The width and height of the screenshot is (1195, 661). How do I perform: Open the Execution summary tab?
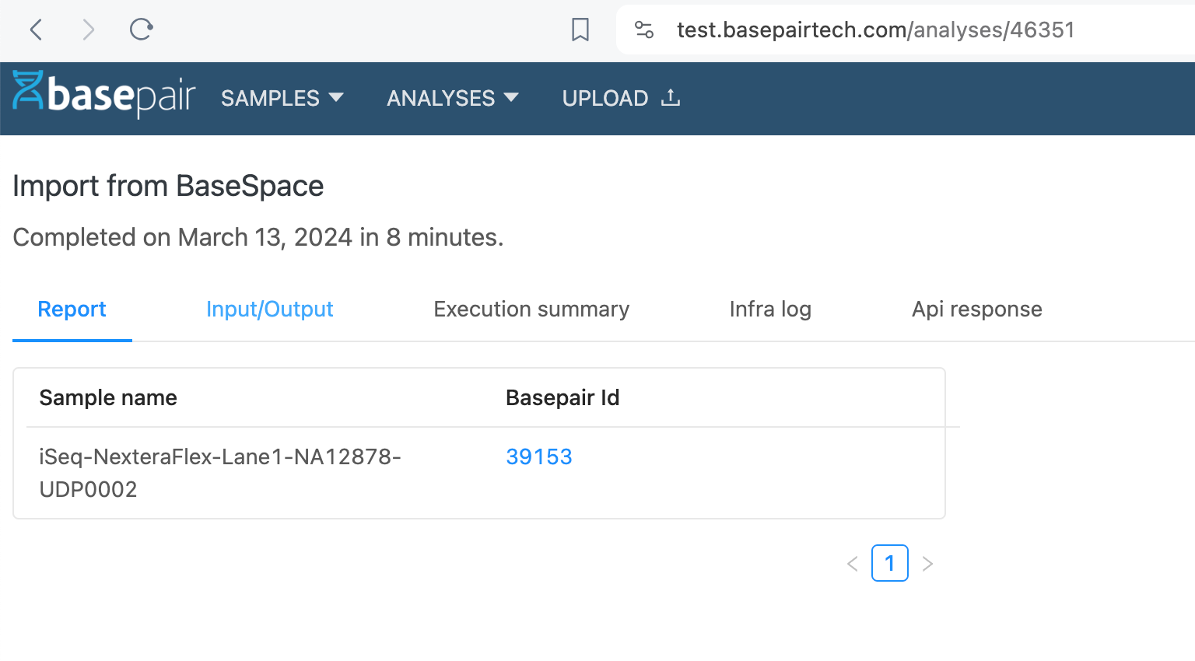tap(531, 309)
